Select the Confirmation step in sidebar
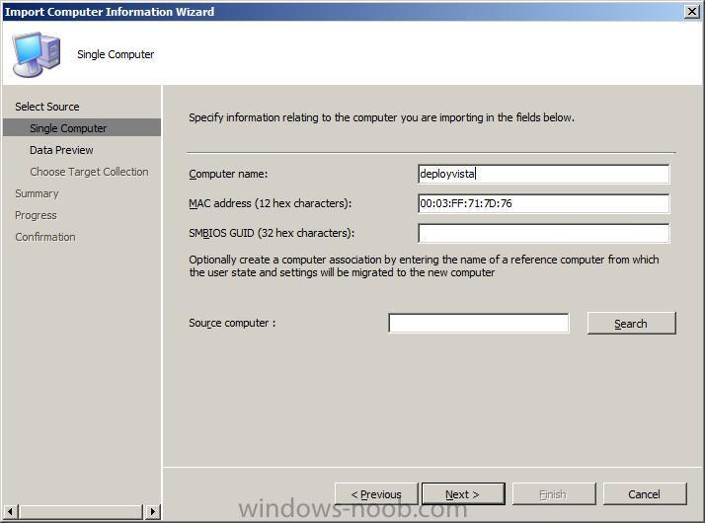This screenshot has height=523, width=705. pyautogui.click(x=45, y=237)
